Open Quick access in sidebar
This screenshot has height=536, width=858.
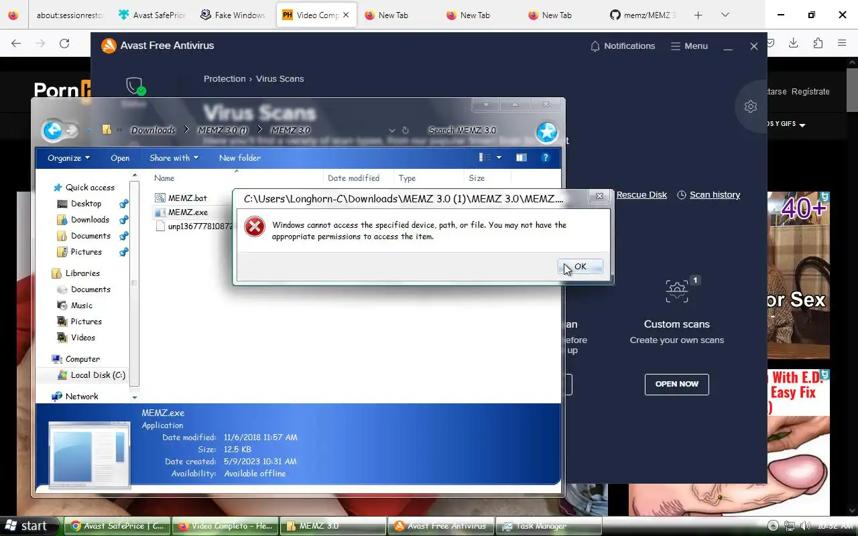pyautogui.click(x=90, y=188)
